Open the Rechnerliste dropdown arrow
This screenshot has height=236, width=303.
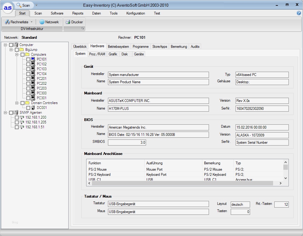(31, 22)
